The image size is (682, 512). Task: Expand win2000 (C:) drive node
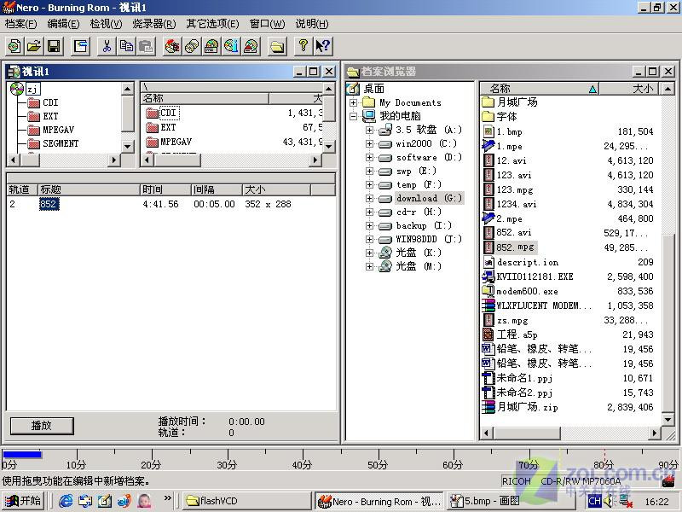pyautogui.click(x=369, y=143)
